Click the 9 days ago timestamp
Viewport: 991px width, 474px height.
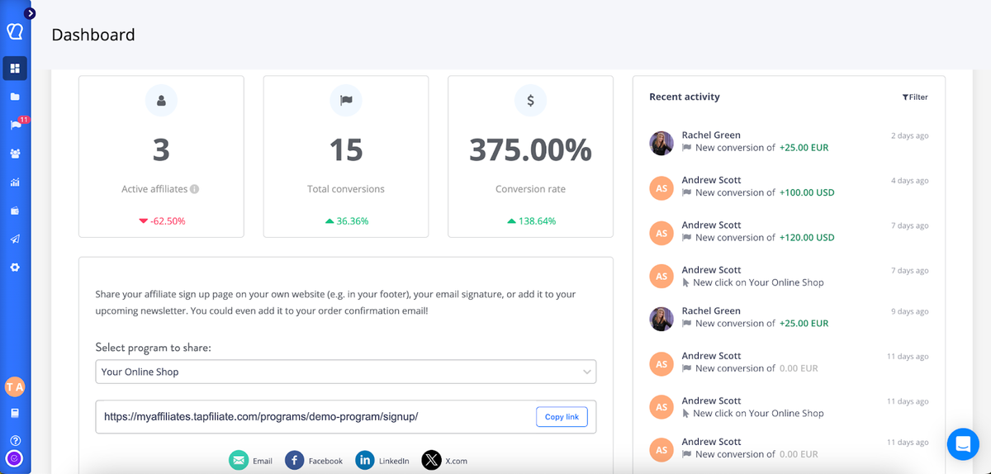coord(910,311)
